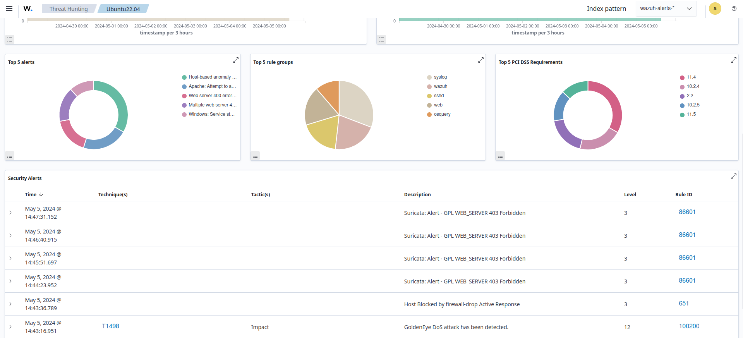Viewport: 743px width, 338px height.
Task: Open the help icon in header
Action: (x=734, y=9)
